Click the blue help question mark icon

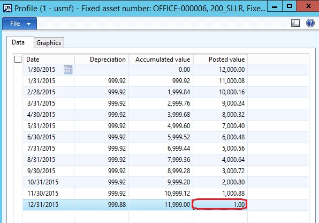310,23
